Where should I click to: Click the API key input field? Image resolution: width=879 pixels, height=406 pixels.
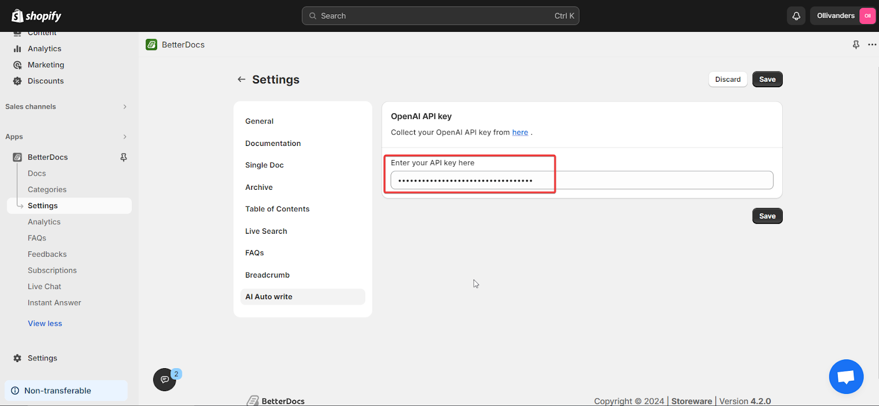coord(582,181)
